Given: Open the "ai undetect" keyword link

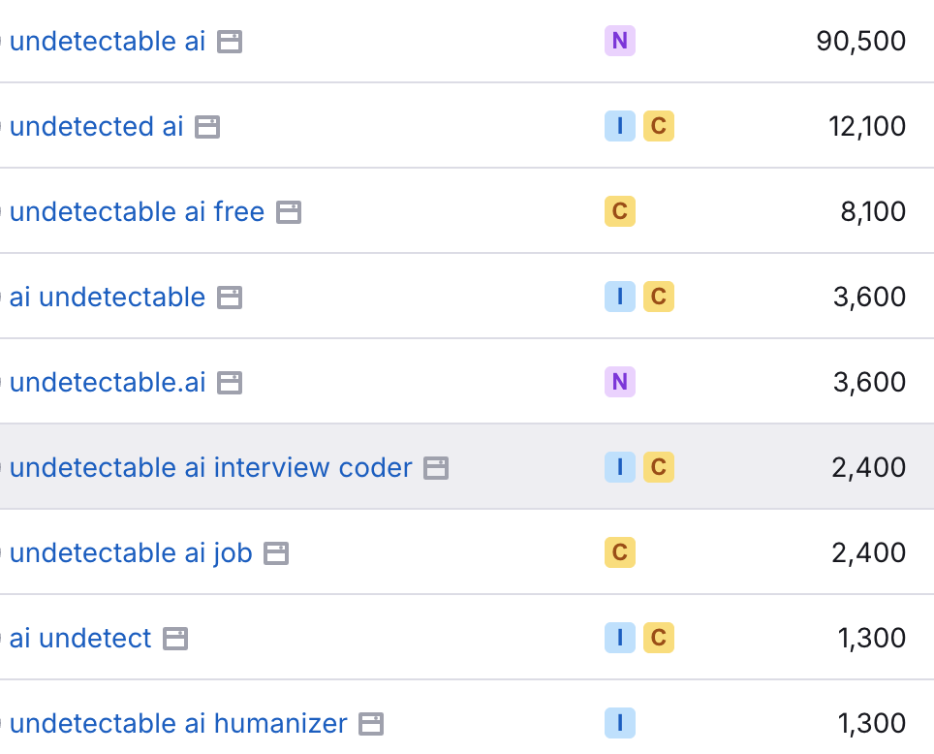Looking at the screenshot, I should click(x=79, y=638).
